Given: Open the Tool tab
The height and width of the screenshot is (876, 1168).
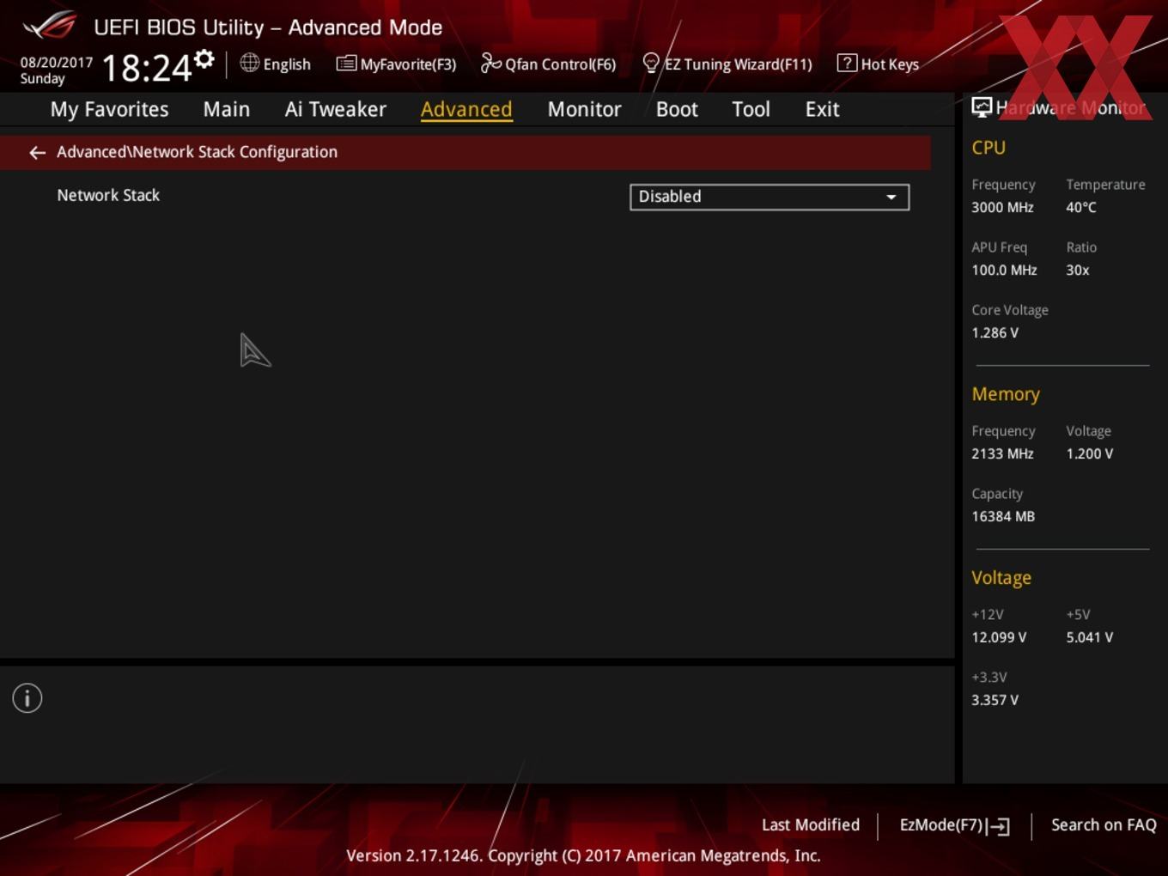Looking at the screenshot, I should [751, 109].
